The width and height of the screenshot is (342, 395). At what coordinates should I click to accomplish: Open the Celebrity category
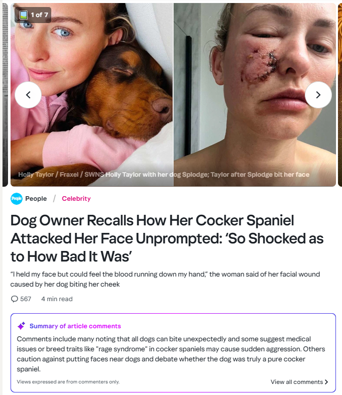point(76,199)
